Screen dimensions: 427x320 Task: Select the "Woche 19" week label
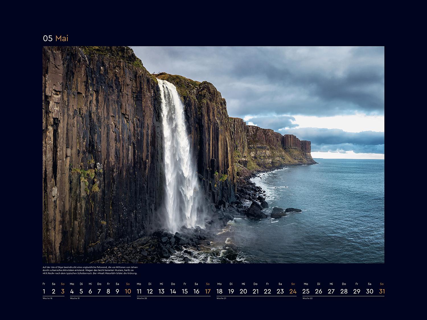point(75,298)
